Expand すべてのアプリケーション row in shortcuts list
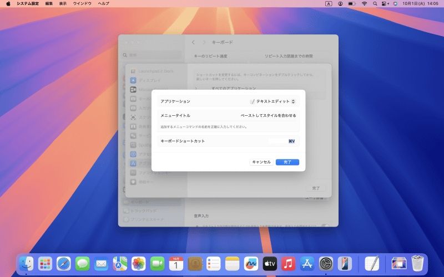 (196, 88)
